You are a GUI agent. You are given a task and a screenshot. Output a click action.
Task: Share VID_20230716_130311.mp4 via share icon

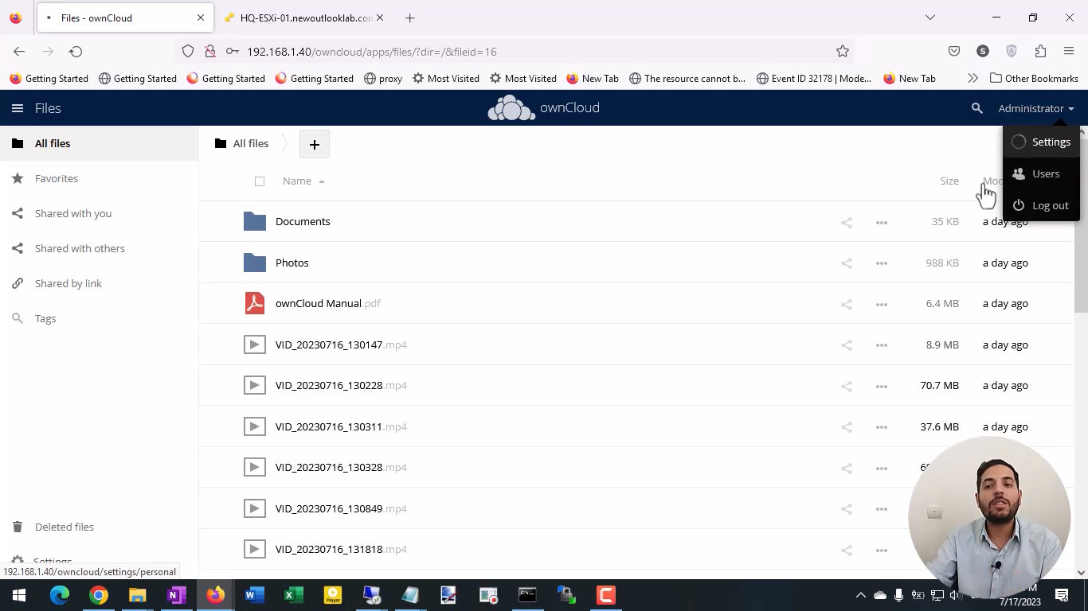(x=847, y=427)
